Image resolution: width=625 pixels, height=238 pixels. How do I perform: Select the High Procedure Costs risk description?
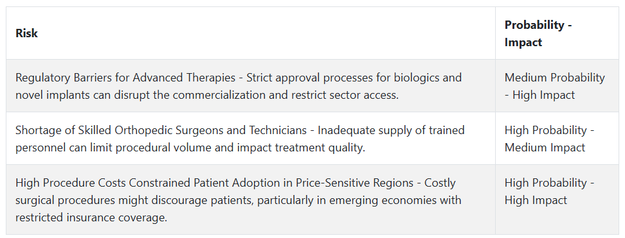pos(239,200)
